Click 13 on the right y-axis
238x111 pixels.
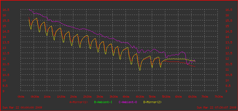227,48
